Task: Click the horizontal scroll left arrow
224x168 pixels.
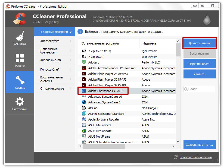Action: 80,147
